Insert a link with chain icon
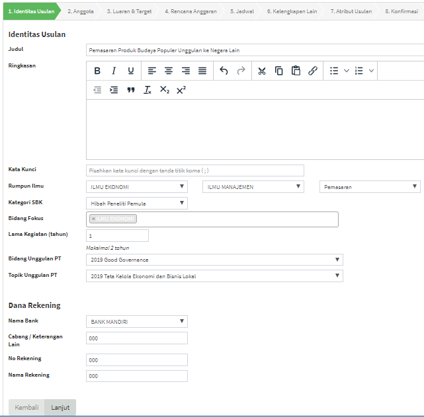 click(x=313, y=71)
